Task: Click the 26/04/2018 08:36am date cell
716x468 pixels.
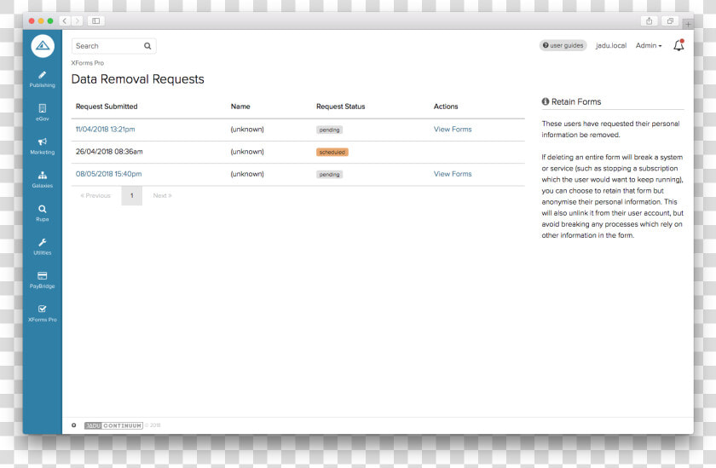Action: coord(109,152)
